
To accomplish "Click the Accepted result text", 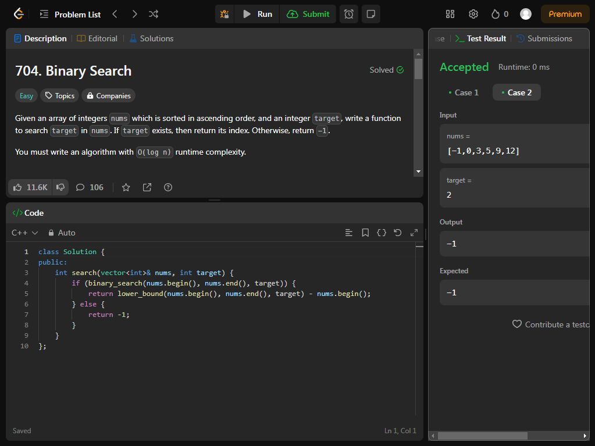I will pyautogui.click(x=464, y=67).
